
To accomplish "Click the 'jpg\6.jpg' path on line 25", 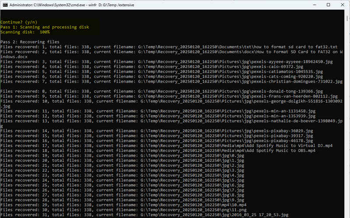I will [x=233, y=185].
